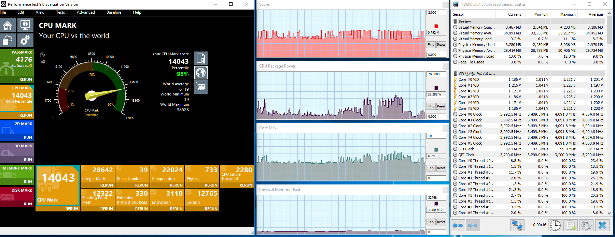Click the clock reset timer icon in HWiNFO
The width and height of the screenshot is (615, 237).
555,225
